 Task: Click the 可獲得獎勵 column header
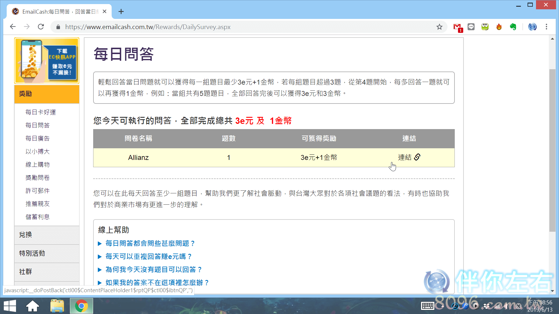tap(319, 138)
